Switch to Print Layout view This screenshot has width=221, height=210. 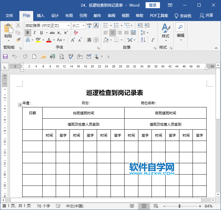(144, 206)
